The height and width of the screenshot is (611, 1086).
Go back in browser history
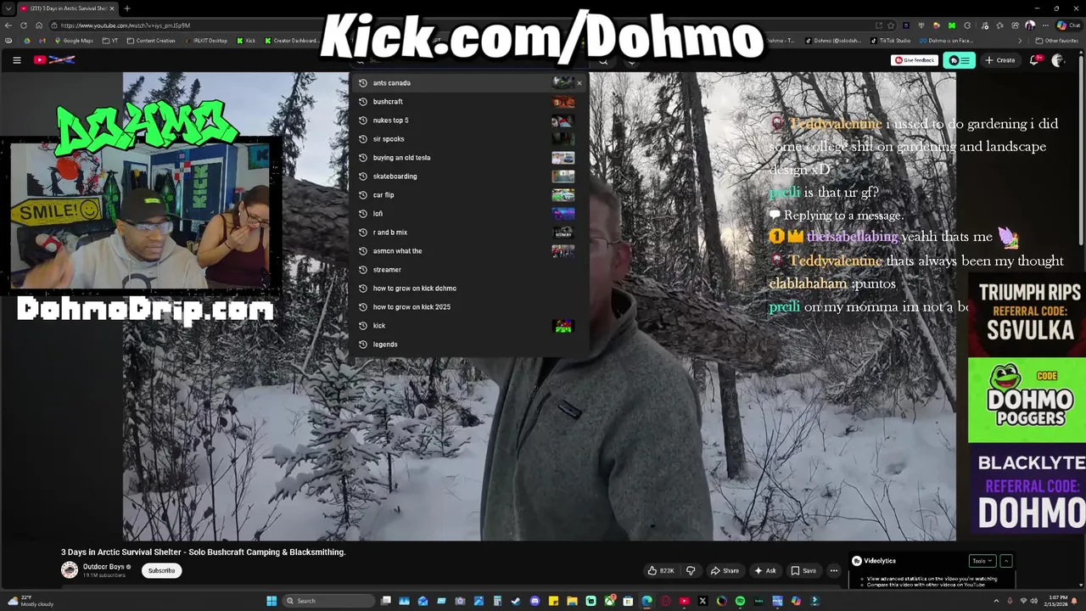[8, 25]
